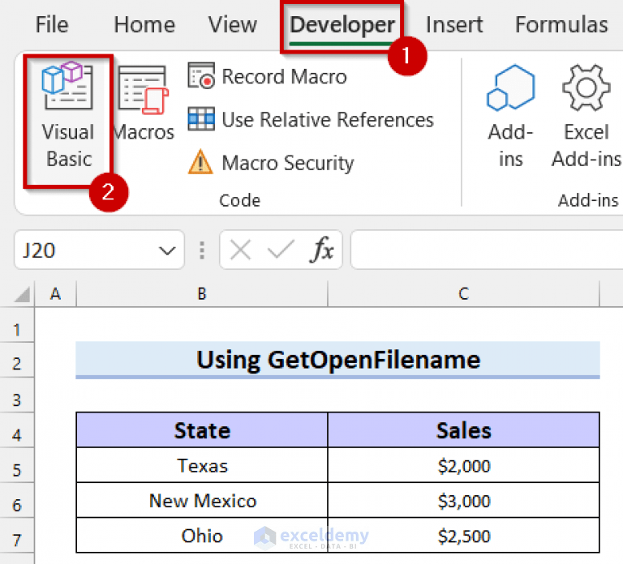623x564 pixels.
Task: Select row 6 header
Action: coord(17,500)
